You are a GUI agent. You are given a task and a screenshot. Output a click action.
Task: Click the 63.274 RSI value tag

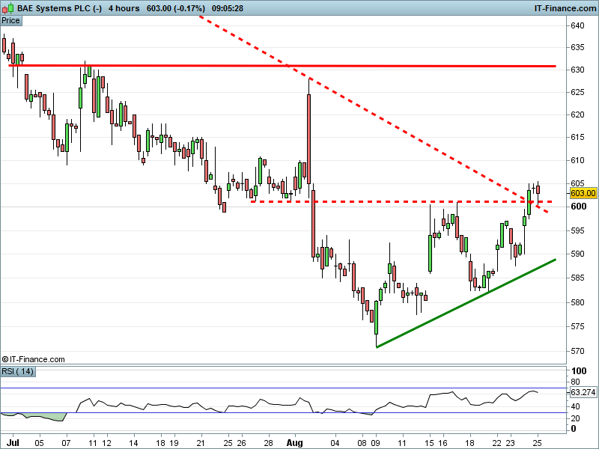583,392
